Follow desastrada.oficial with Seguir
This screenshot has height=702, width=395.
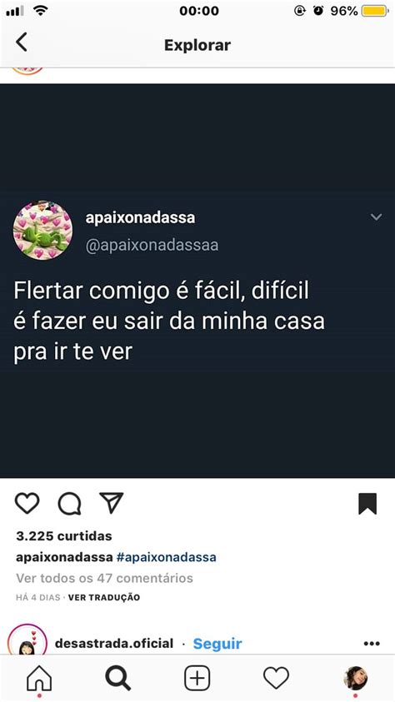coord(217,644)
